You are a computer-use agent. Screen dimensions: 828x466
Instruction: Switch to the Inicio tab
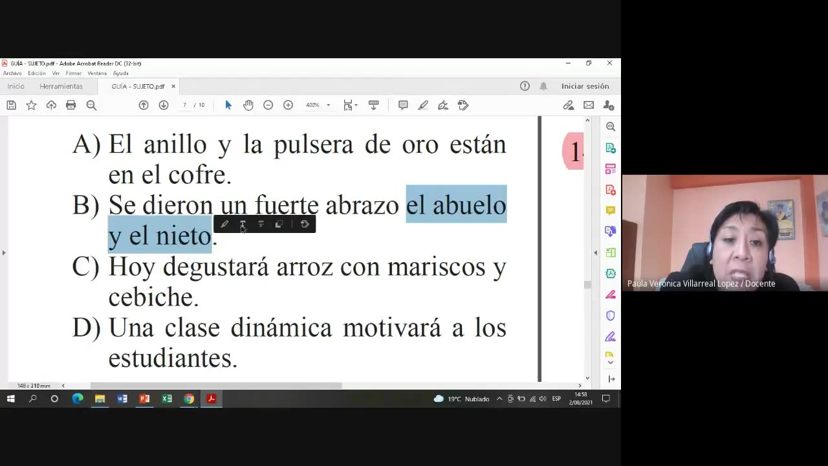tap(16, 86)
